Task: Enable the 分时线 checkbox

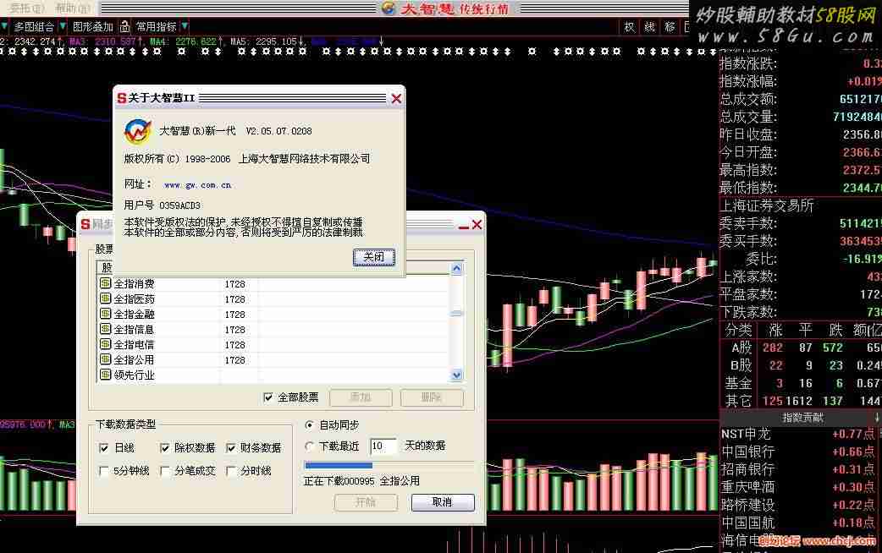Action: [x=230, y=471]
